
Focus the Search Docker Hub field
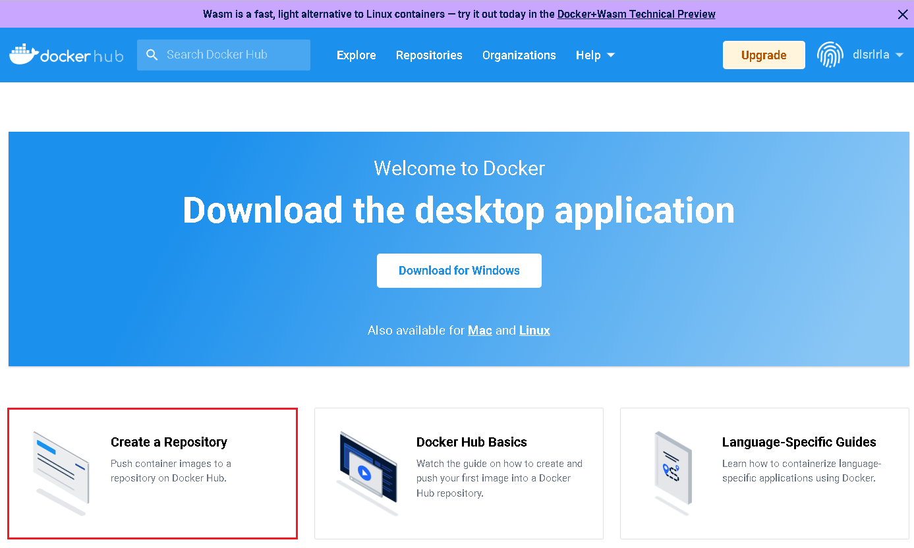tap(223, 55)
